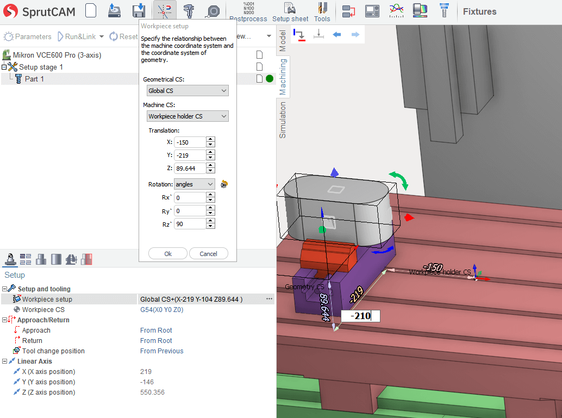Open the Machine CS dropdown
562x418 pixels.
coord(188,116)
